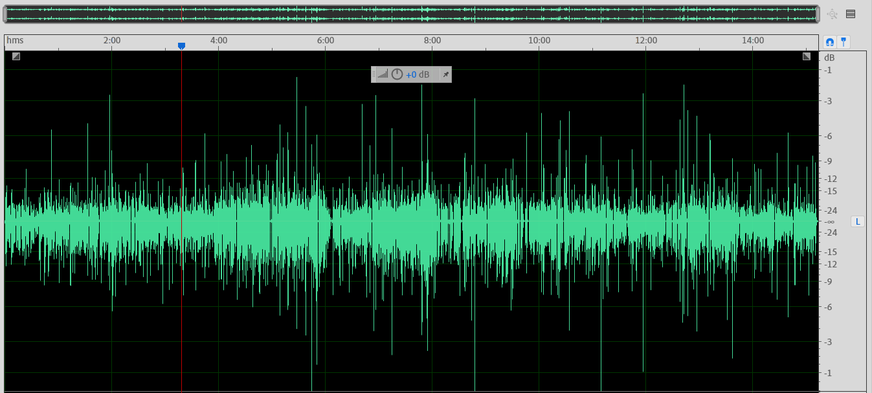Click the blue playhead marker on the timeline
The width and height of the screenshot is (872, 393).
point(182,45)
